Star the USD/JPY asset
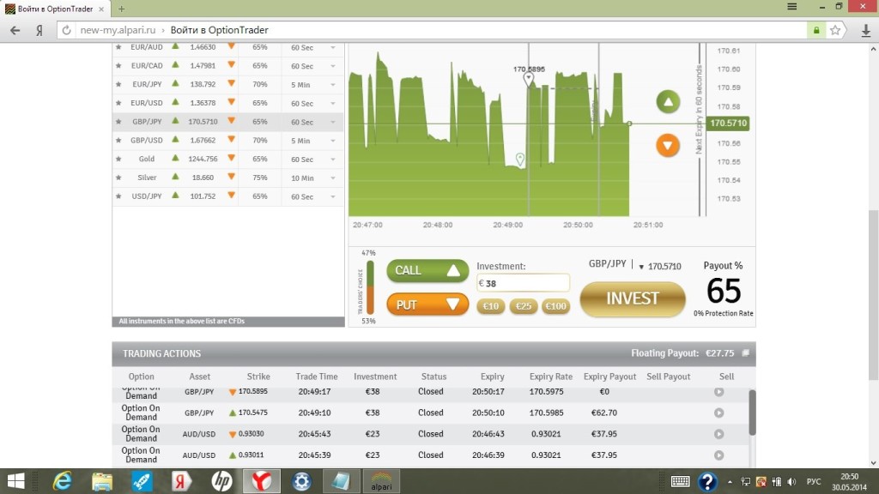The width and height of the screenshot is (879, 494). [x=118, y=196]
